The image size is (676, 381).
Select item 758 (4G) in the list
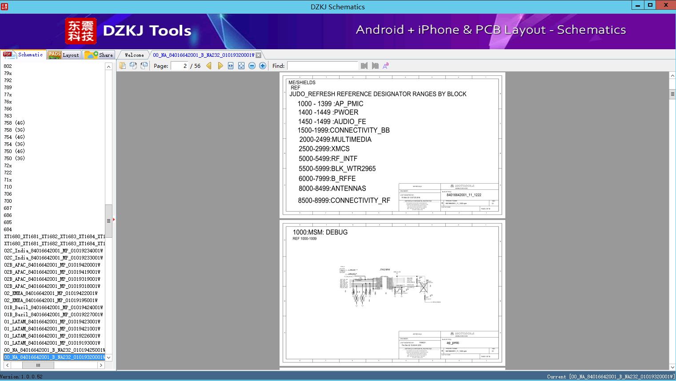tap(14, 123)
